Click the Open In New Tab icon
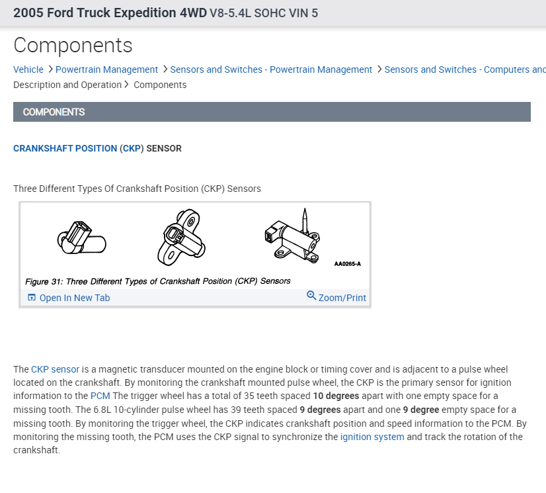 [32, 298]
